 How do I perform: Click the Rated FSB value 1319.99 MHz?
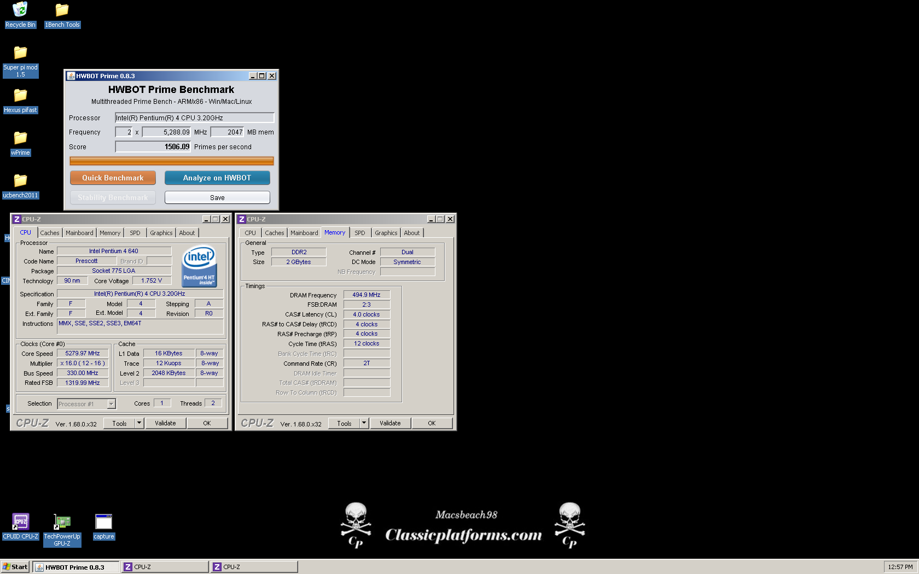point(83,383)
